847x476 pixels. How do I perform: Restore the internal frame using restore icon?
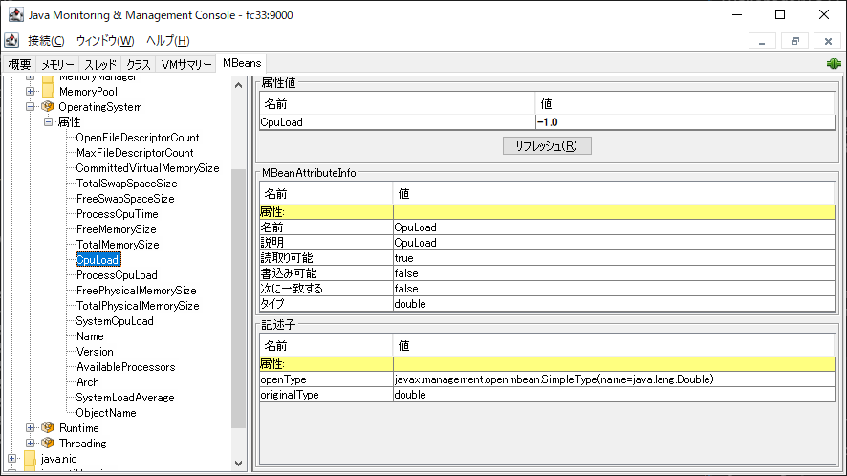click(793, 41)
